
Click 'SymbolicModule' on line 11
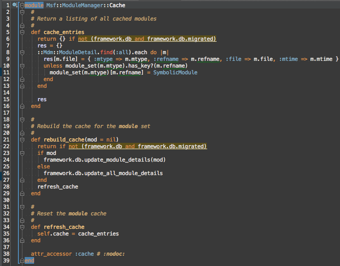point(175,72)
